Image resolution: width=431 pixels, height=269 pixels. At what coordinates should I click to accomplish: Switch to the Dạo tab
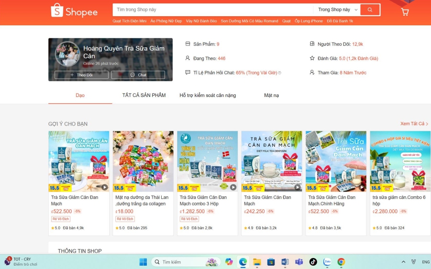80,95
